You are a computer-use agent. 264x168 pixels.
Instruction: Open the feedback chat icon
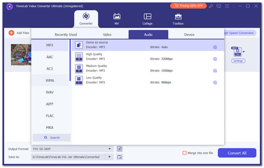click(x=219, y=6)
